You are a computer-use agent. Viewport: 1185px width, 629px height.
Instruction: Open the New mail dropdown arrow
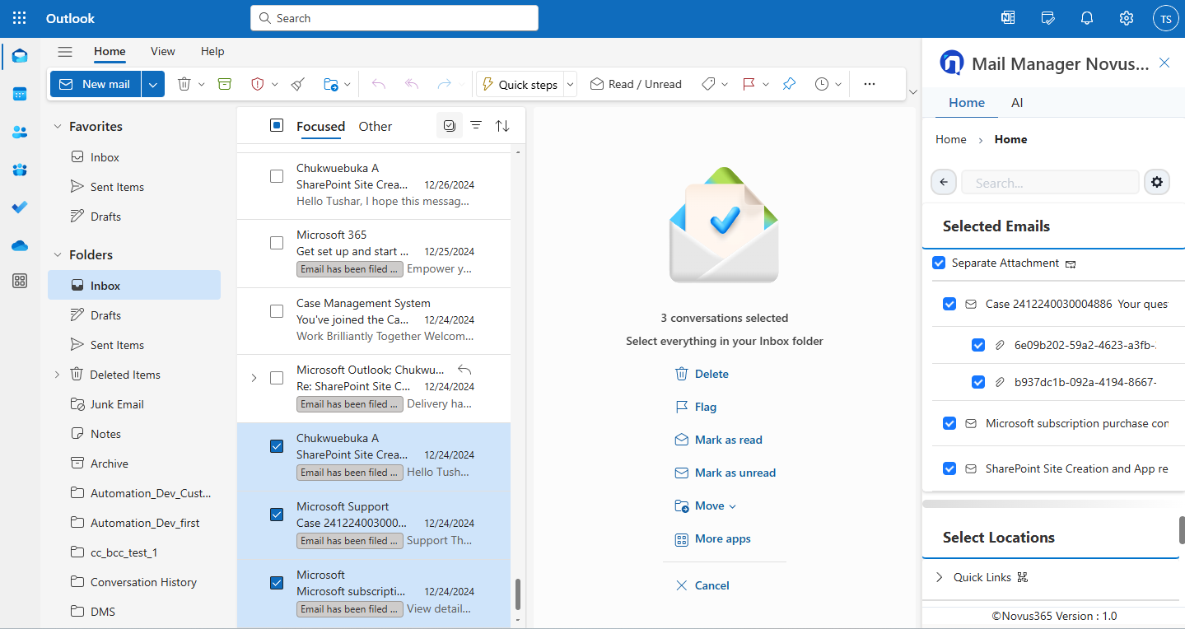click(153, 84)
